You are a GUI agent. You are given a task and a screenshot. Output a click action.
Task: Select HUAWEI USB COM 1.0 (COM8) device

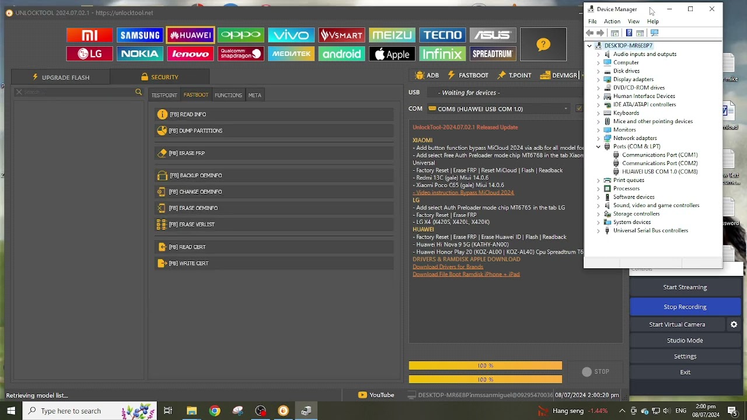point(659,171)
